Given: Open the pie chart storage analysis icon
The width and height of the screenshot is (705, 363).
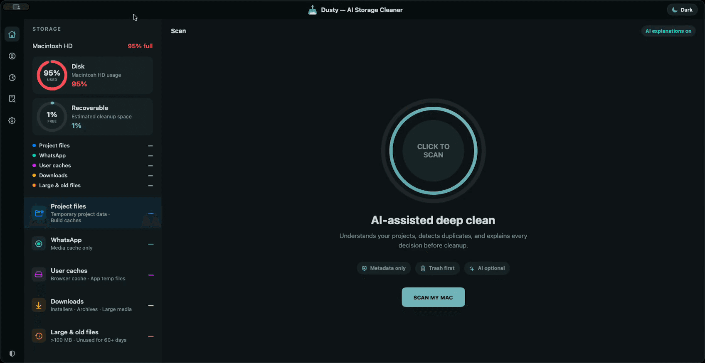Looking at the screenshot, I should [12, 78].
